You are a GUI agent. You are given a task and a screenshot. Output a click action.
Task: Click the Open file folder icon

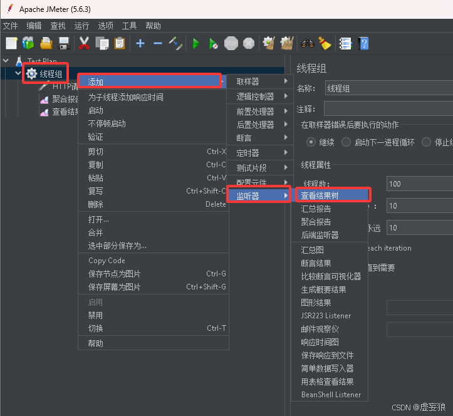click(46, 44)
